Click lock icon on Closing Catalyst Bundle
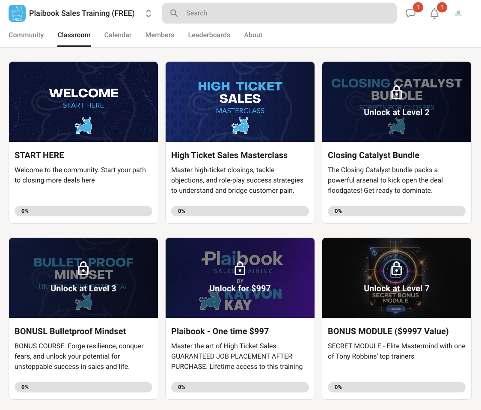Viewport: 481px width, 410px height. point(397,92)
